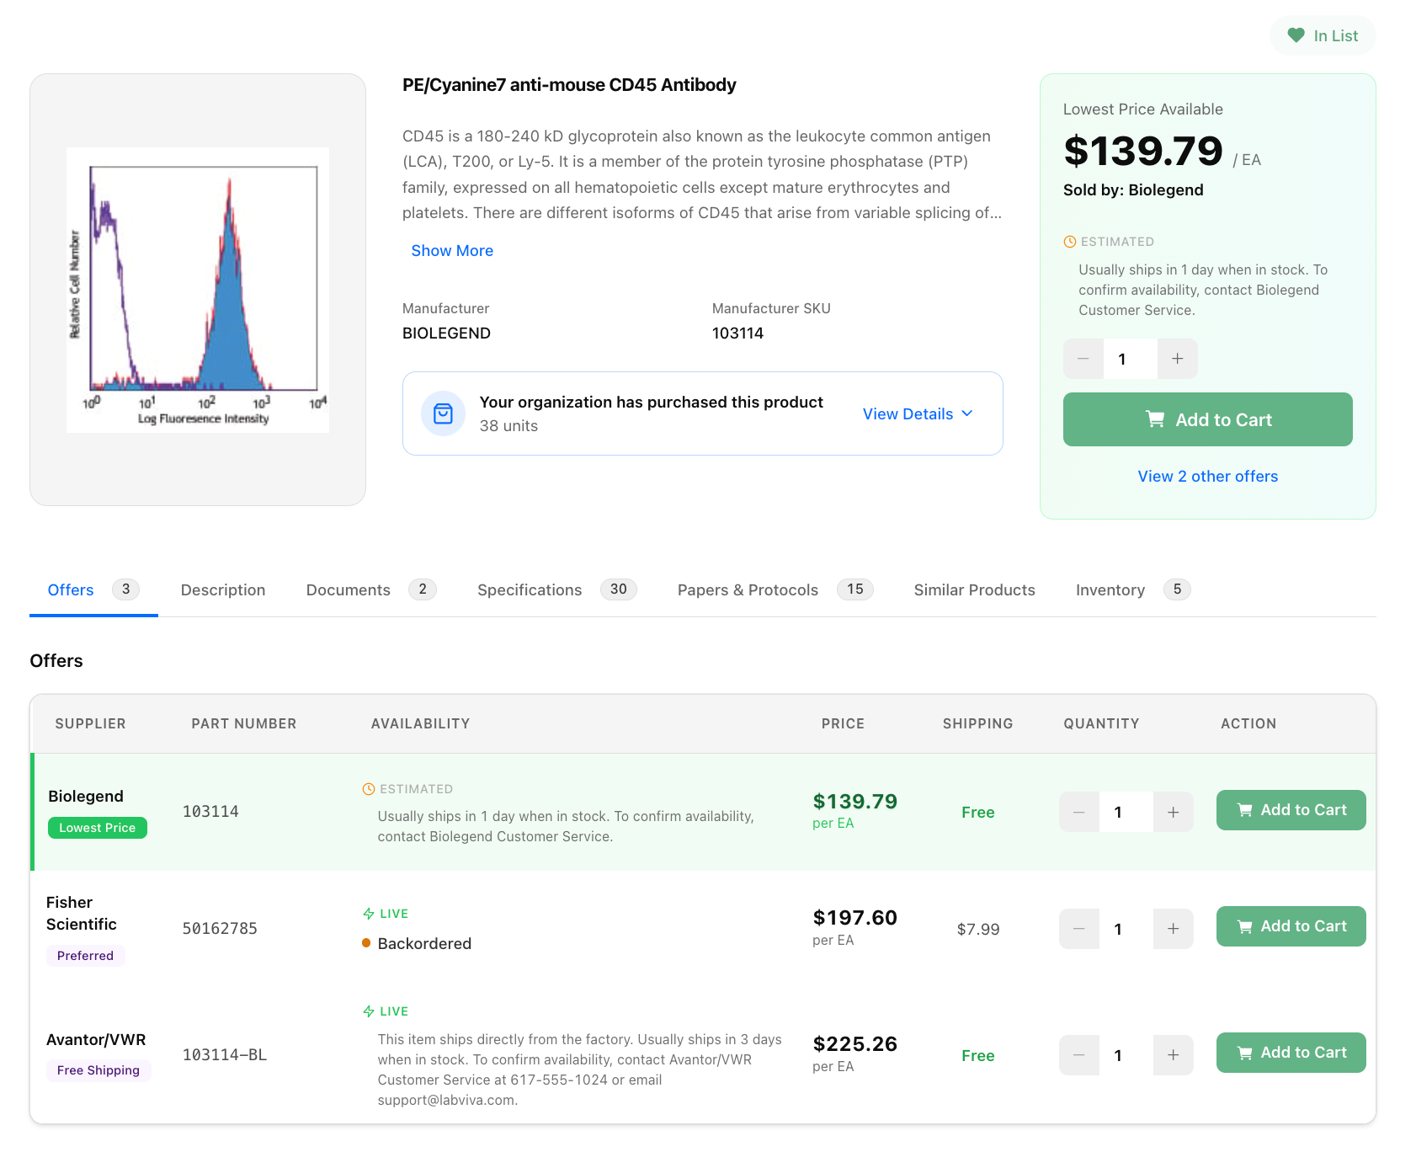Click the Preferred badge under Fisher Scientific
The width and height of the screenshot is (1416, 1152).
85,956
